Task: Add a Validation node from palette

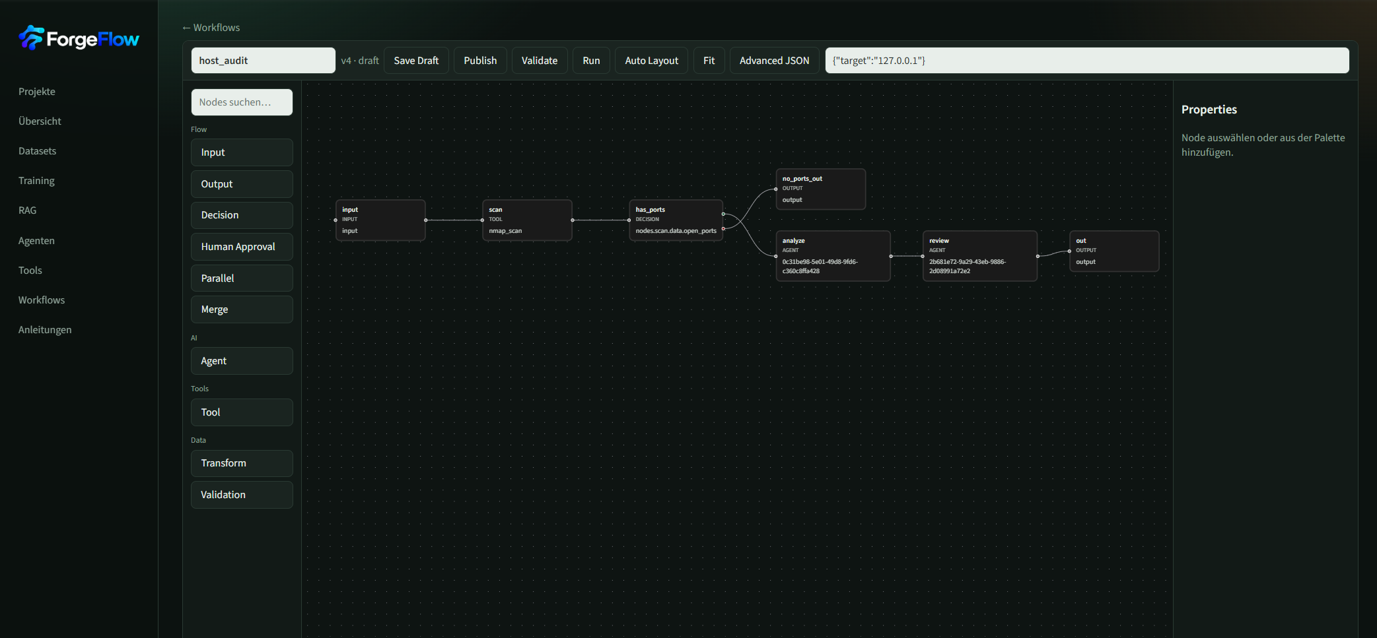Action: tap(242, 495)
